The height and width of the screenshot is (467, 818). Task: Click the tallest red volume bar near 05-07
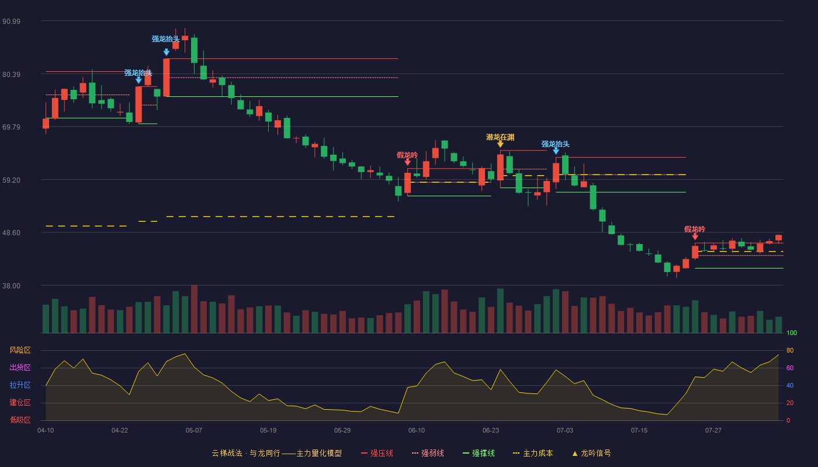[x=194, y=309]
